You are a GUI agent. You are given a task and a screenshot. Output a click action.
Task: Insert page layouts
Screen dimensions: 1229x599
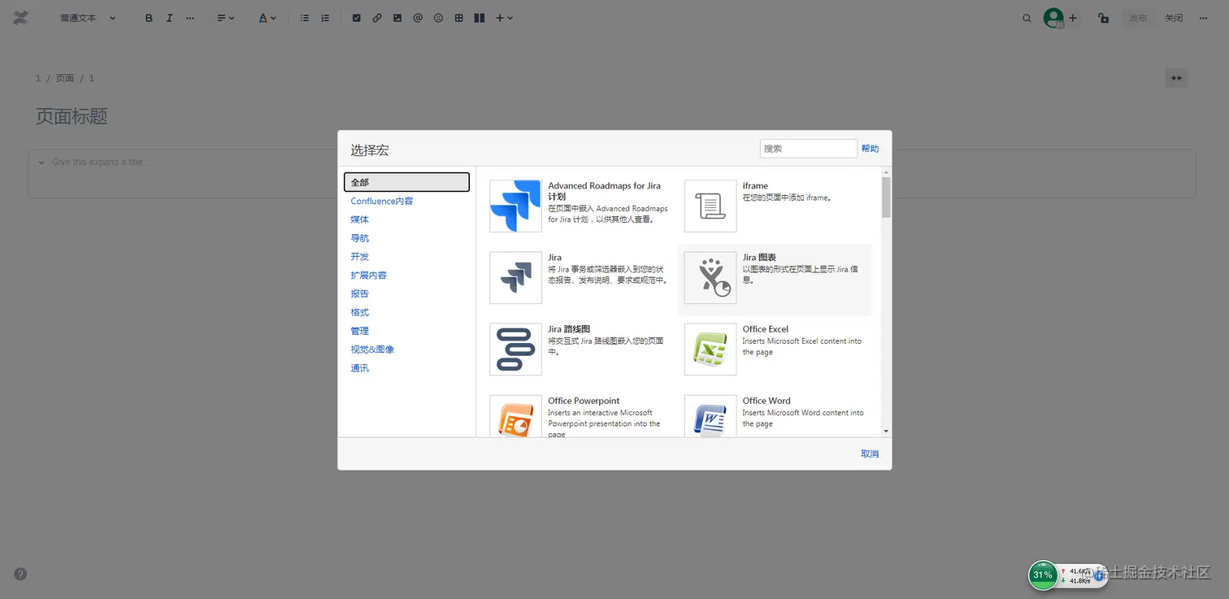pos(480,18)
